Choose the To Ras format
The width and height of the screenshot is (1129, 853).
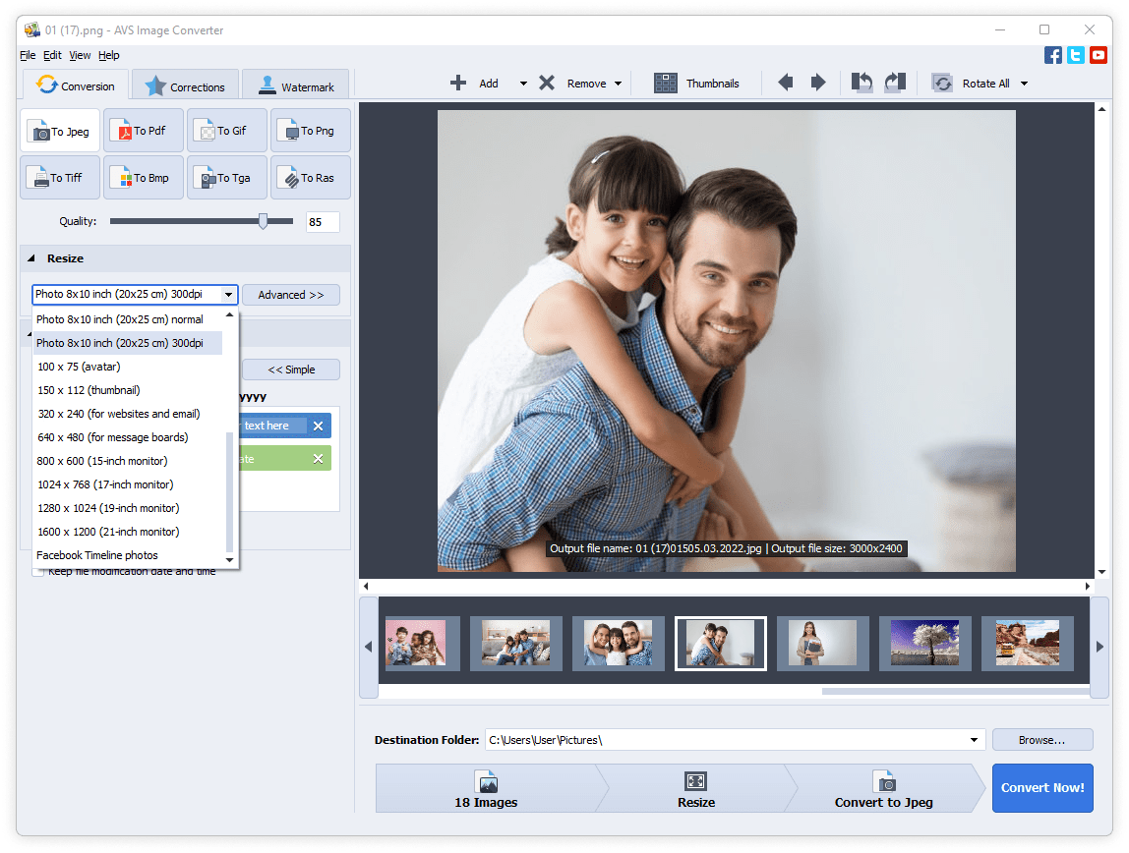click(x=311, y=178)
